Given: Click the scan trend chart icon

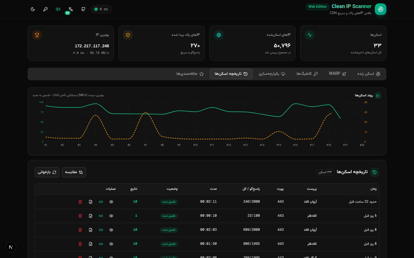Looking at the screenshot, I should point(378,95).
